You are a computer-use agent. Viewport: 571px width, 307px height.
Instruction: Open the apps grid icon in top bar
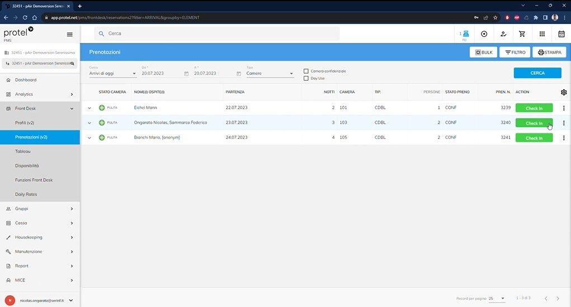pyautogui.click(x=542, y=34)
